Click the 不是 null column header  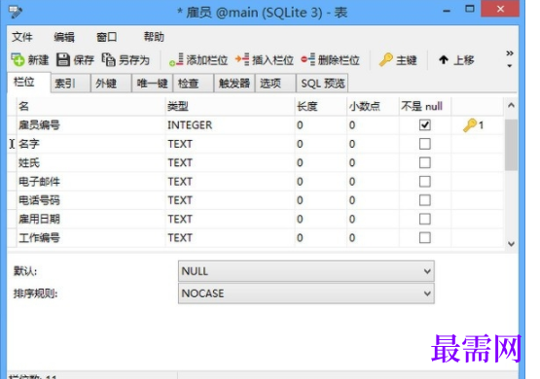click(425, 106)
